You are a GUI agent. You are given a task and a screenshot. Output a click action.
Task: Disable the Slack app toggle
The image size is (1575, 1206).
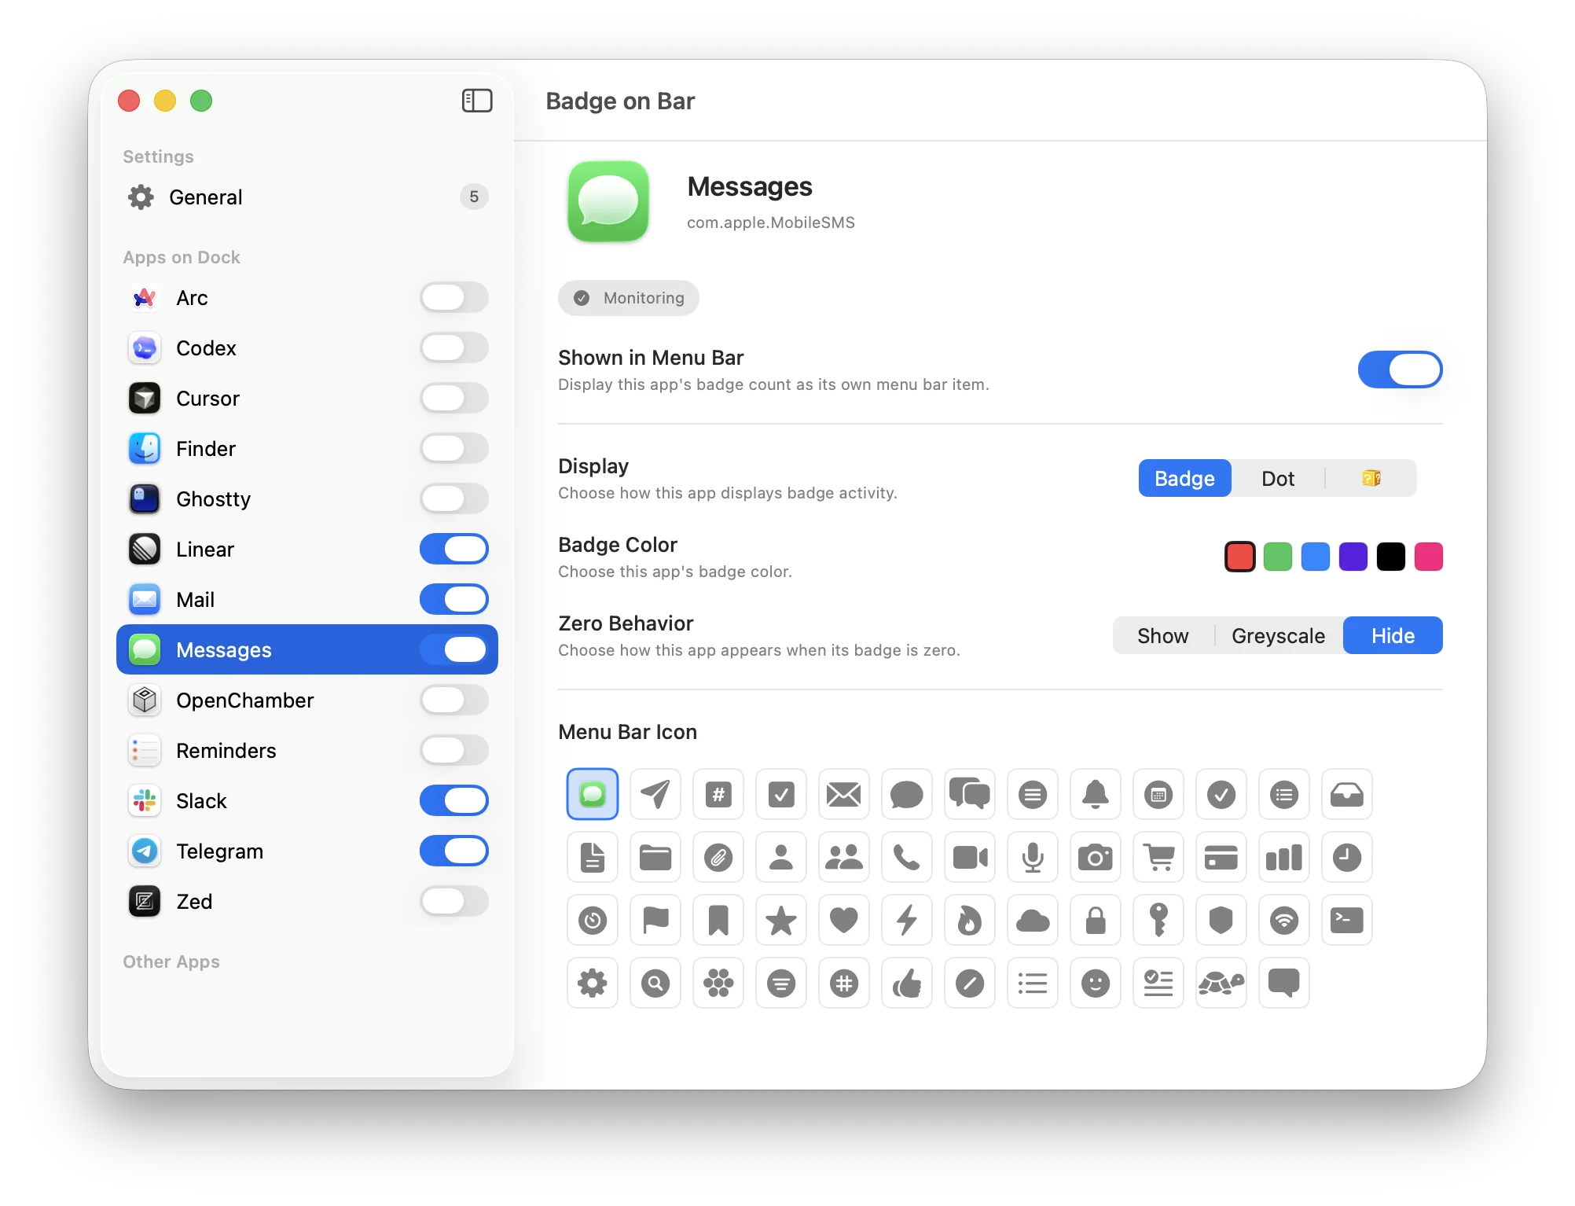pyautogui.click(x=454, y=800)
